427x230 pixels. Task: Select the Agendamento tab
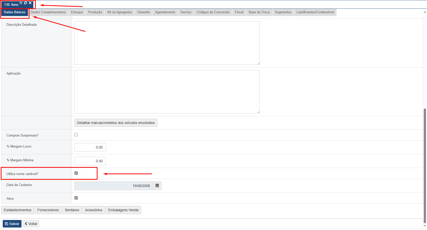tap(165, 12)
